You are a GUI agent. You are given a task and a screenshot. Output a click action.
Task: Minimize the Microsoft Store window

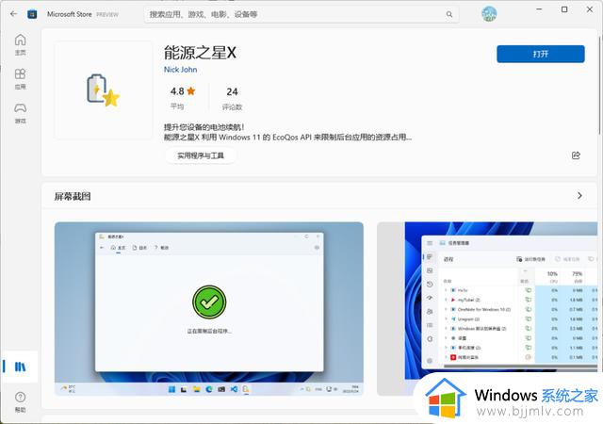(539, 9)
